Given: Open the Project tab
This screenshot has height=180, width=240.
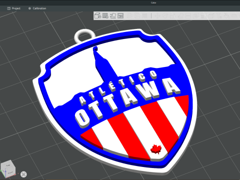Looking at the screenshot, I should 14,8.
